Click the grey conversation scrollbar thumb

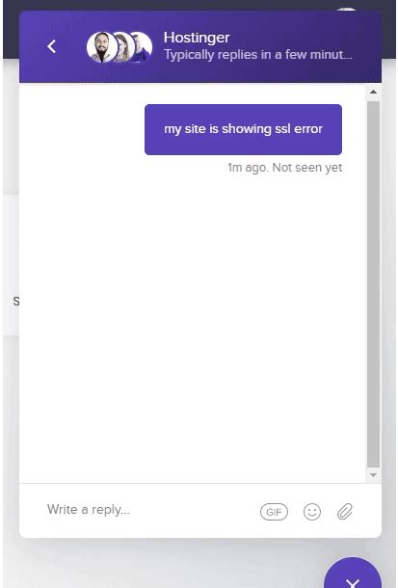point(373,283)
